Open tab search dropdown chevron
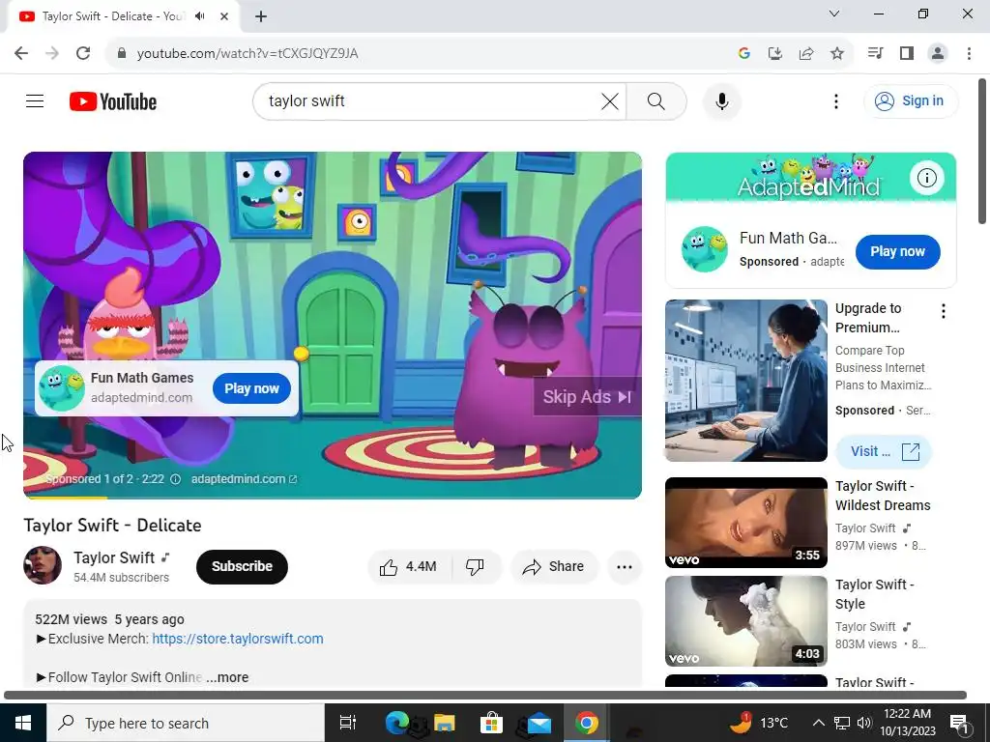 pos(834,14)
